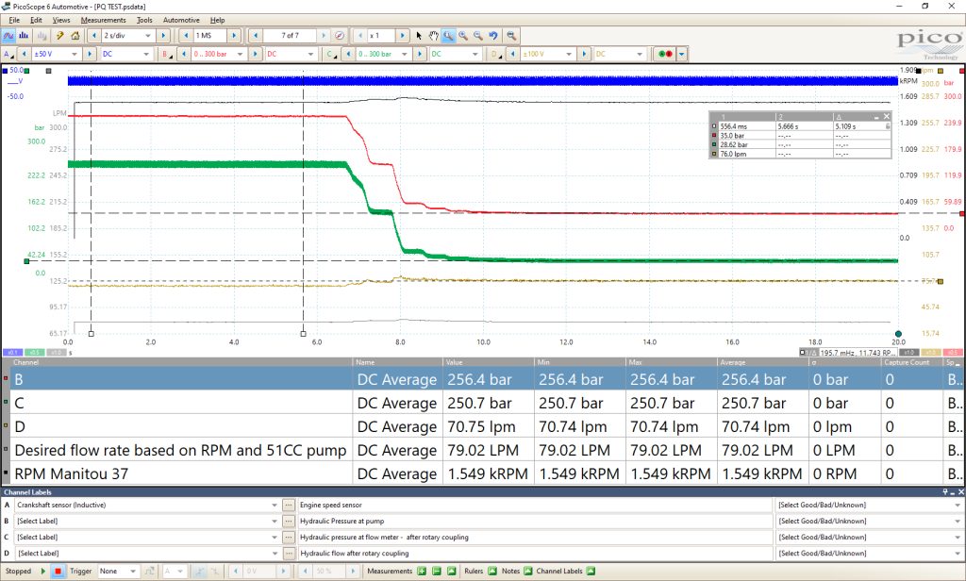Toggle the Rulers legend icon
Image resolution: width=966 pixels, height=581 pixels.
(492, 572)
